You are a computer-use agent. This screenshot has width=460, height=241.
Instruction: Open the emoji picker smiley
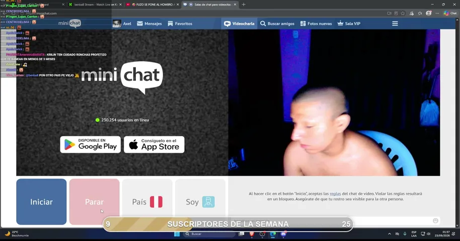coord(435,220)
